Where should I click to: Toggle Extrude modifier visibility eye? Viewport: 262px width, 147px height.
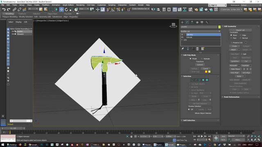point(182,37)
